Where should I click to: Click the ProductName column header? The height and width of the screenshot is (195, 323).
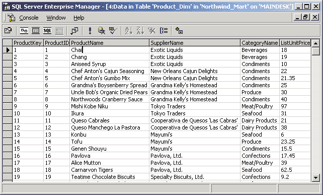tap(109, 43)
